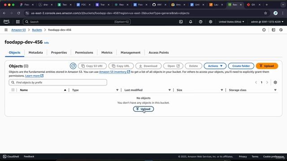Click the CloudShell icon in the footer

click(x=5, y=157)
